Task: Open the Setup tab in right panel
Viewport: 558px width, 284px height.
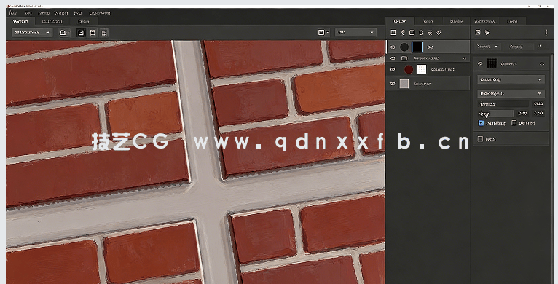Action: (x=428, y=21)
